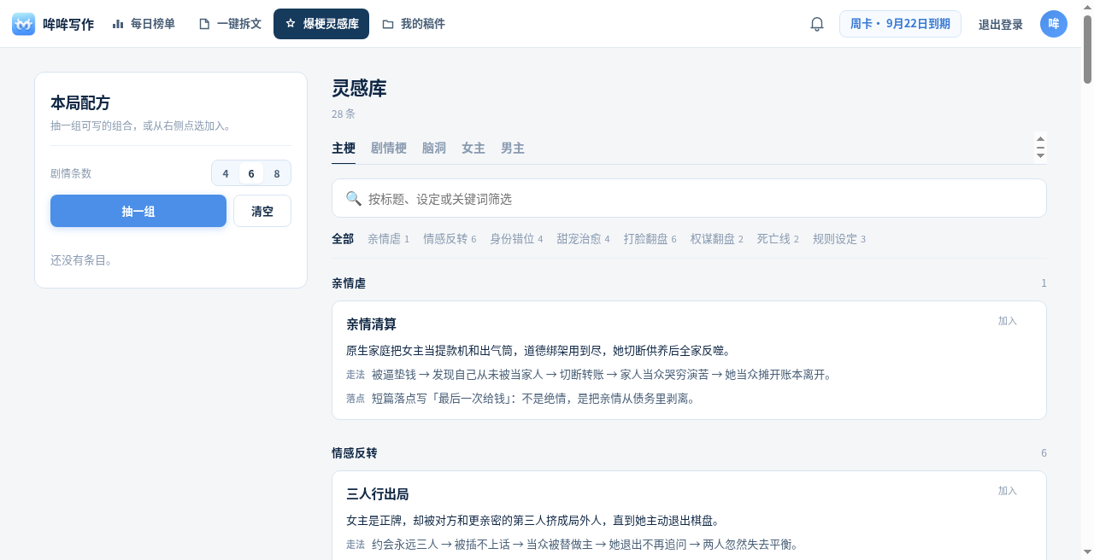Switch to 男主 tab

point(513,148)
